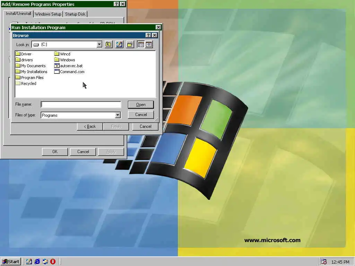Create a new folder in Browse dialog
Image resolution: width=355 pixels, height=266 pixels.
click(130, 45)
